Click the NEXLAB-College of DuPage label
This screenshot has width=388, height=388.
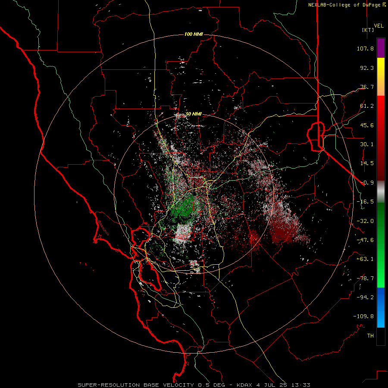click(347, 5)
